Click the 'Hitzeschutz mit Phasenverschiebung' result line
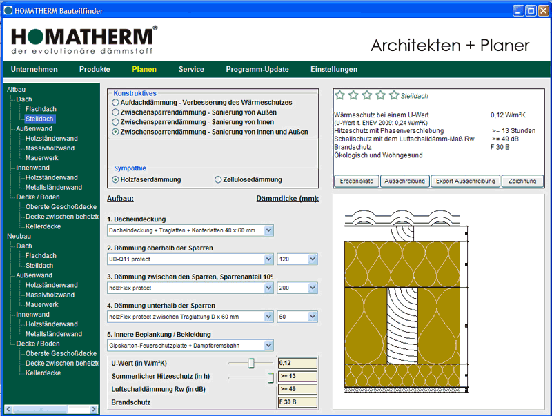This screenshot has height=416, width=552. (x=389, y=131)
